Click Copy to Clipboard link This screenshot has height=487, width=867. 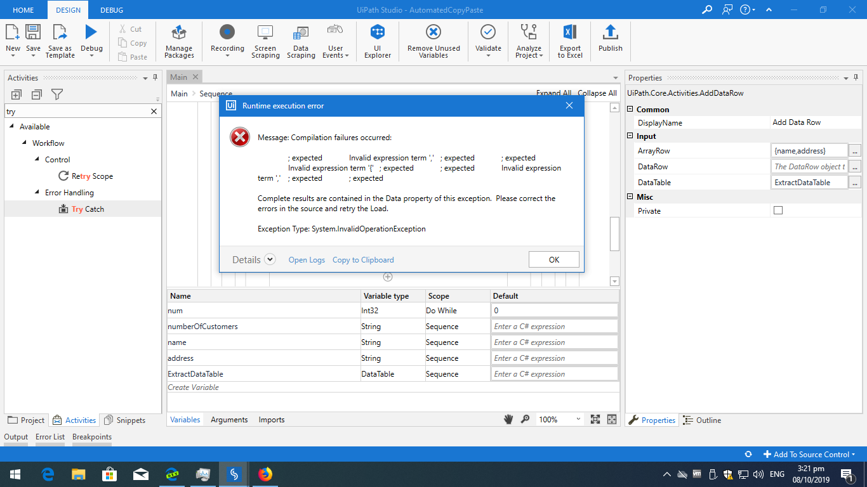coord(363,260)
